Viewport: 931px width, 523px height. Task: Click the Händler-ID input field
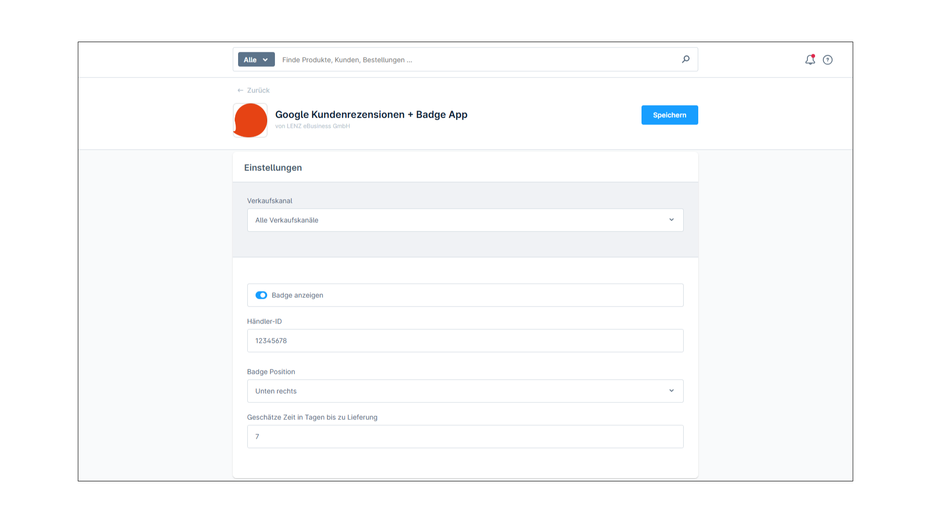tap(465, 340)
